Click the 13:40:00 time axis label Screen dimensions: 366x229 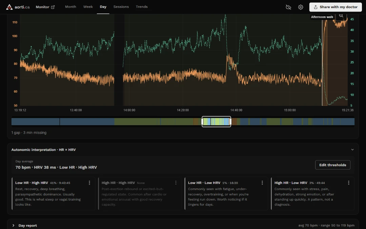76,110
